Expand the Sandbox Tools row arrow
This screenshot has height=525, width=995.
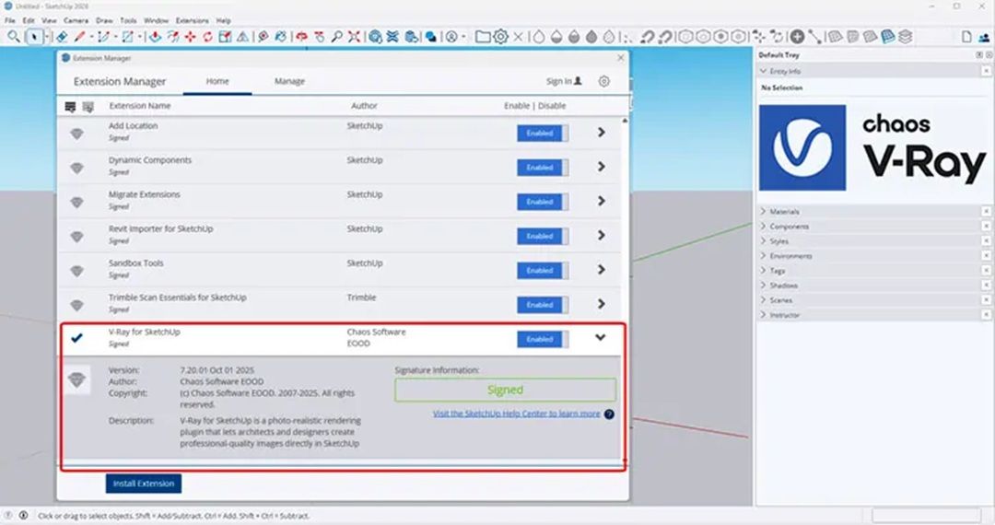[x=601, y=270]
